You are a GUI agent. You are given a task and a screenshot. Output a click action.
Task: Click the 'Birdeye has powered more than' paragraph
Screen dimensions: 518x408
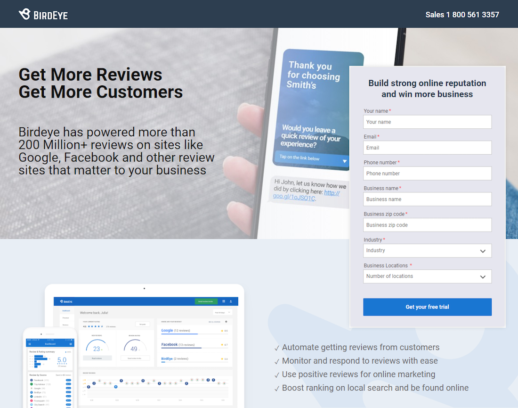point(116,151)
